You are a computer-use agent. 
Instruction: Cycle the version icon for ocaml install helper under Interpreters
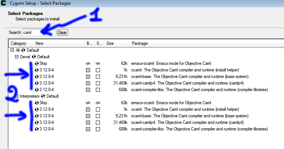coord(37,109)
